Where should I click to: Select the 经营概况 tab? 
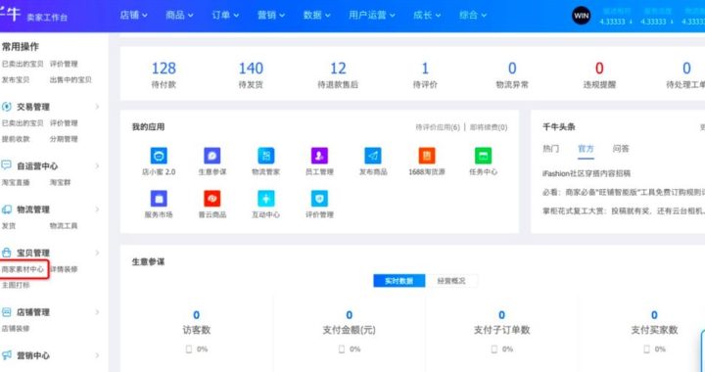click(451, 281)
